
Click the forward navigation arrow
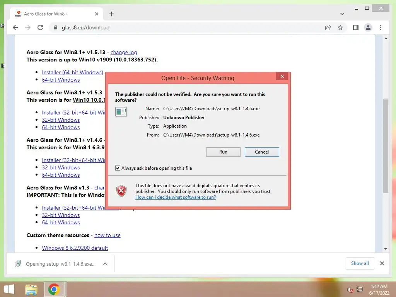click(x=28, y=27)
